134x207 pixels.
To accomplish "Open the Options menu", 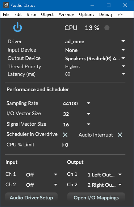I will click(87, 15).
